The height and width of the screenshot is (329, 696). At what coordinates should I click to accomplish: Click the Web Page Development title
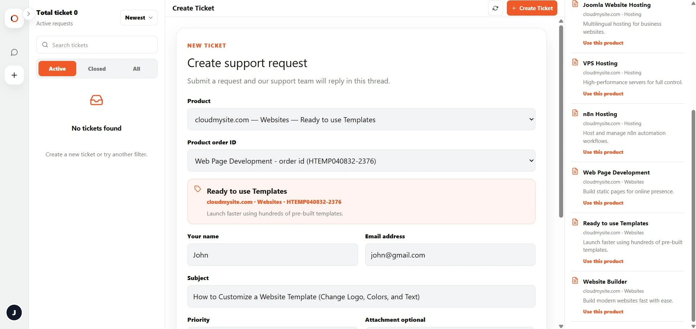click(x=616, y=172)
